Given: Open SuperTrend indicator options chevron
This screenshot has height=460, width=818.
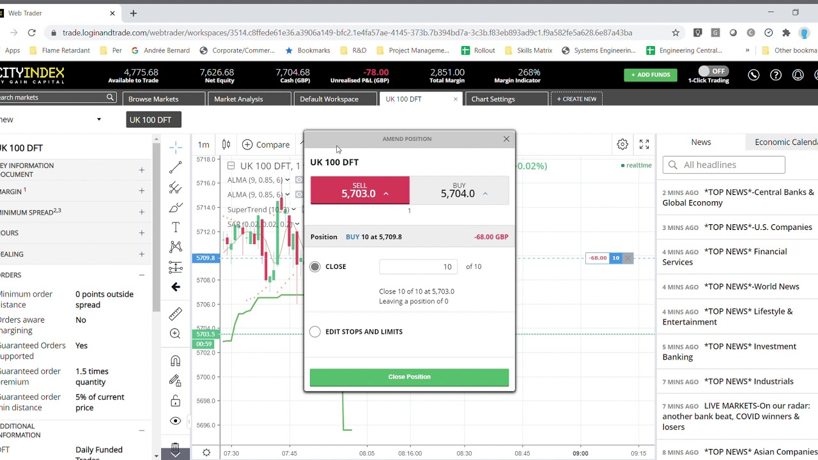Looking at the screenshot, I should [x=294, y=210].
